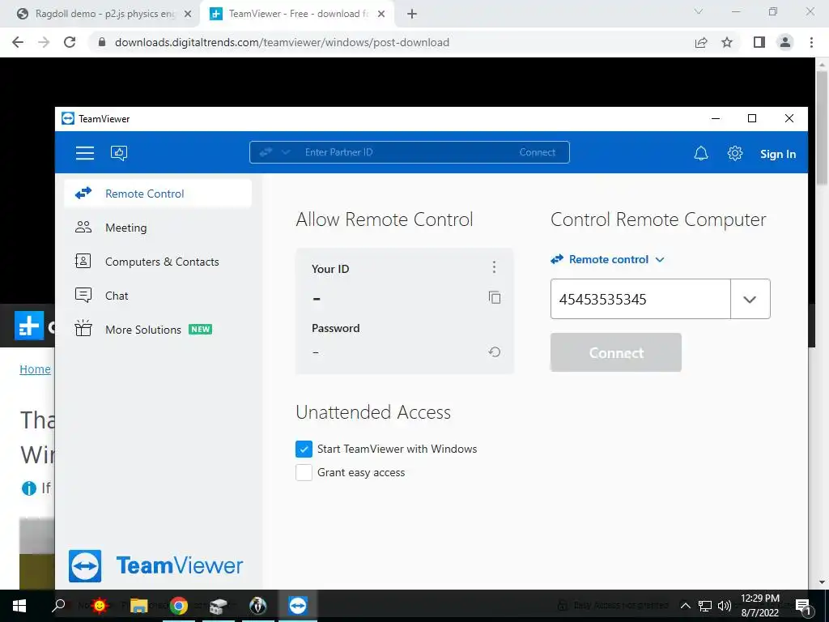The width and height of the screenshot is (829, 622).
Task: Reload the page in Chrome
Action: [x=70, y=42]
